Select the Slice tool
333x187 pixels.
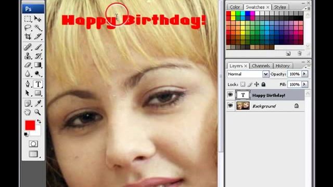pyautogui.click(x=38, y=36)
